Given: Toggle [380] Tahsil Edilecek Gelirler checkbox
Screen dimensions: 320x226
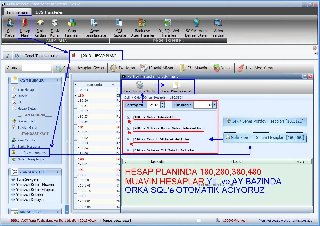Looking at the screenshot, I should tap(128, 139).
